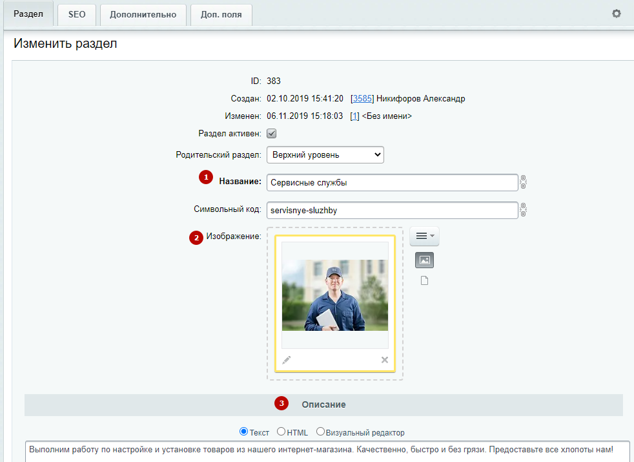Select the Текст radio button

coord(243,432)
